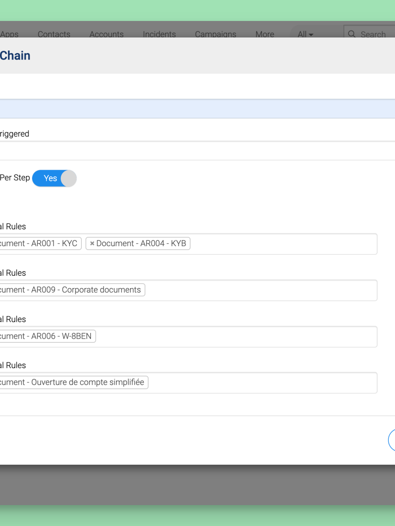395x526 pixels.
Task: Focus the Search text field
Action: click(375, 34)
